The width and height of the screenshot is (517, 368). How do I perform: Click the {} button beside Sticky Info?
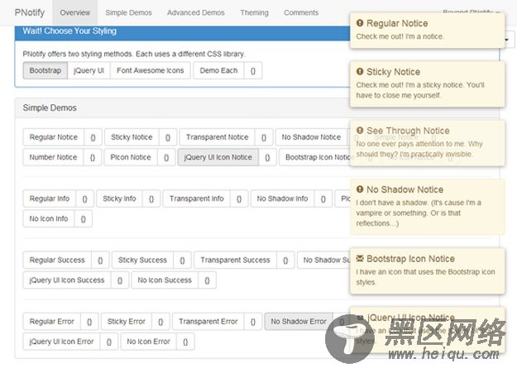pyautogui.click(x=151, y=198)
